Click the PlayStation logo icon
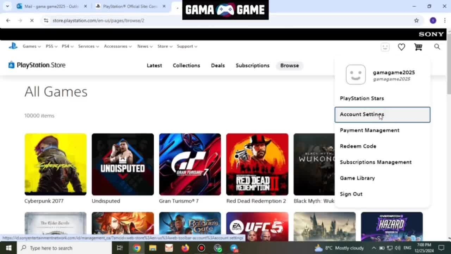Screen dimensions: 451x254 click(x=13, y=46)
